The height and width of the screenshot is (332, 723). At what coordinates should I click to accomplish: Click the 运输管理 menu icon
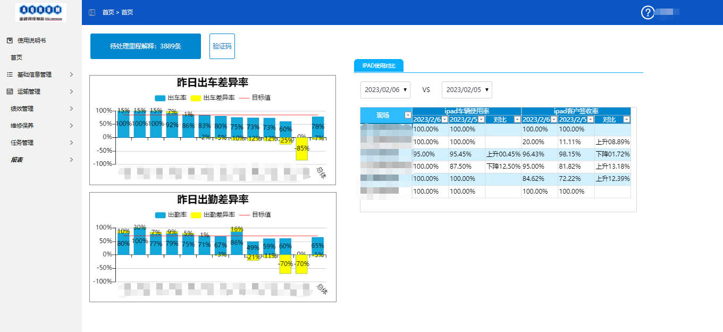pos(10,92)
